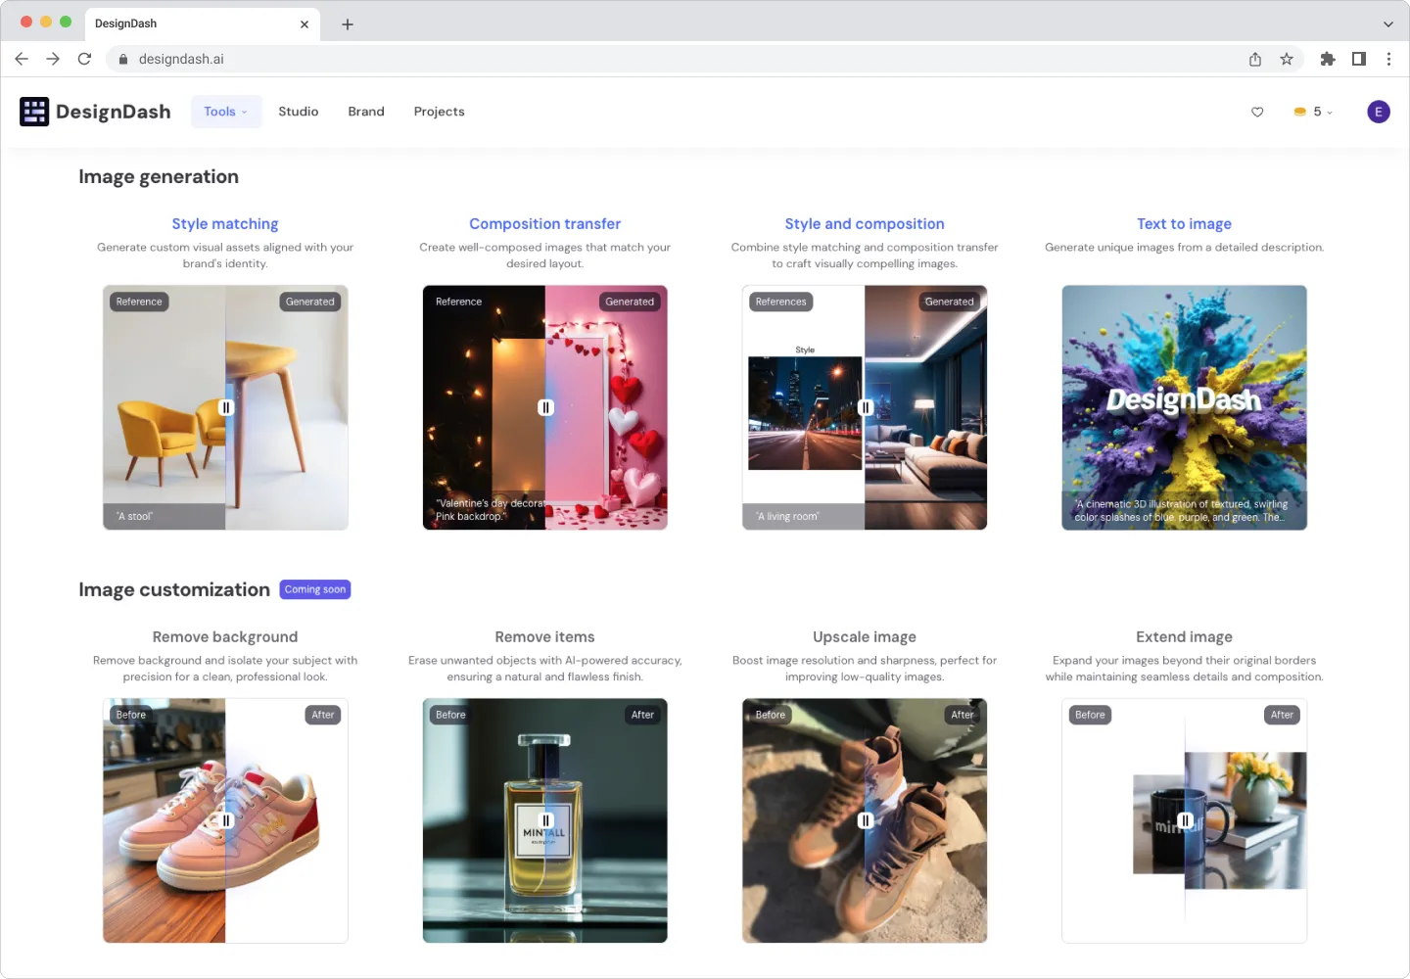Open the user avatar E
Screen dimensions: 1410x979
1379,112
